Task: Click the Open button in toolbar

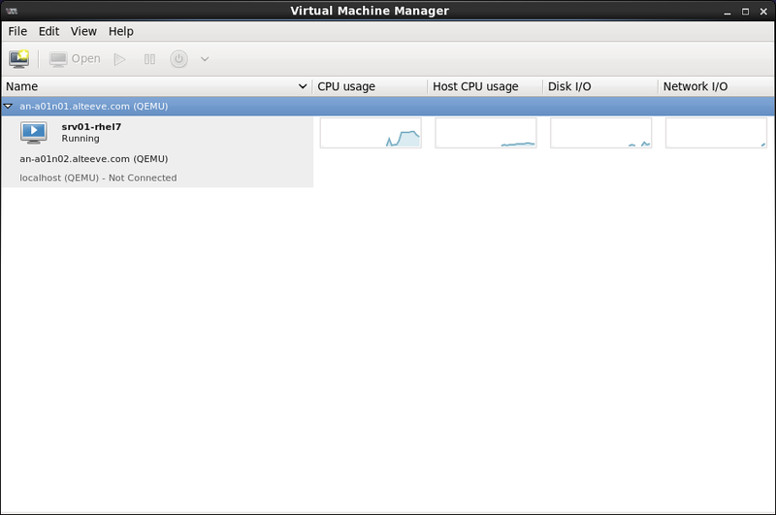Action: pyautogui.click(x=76, y=59)
